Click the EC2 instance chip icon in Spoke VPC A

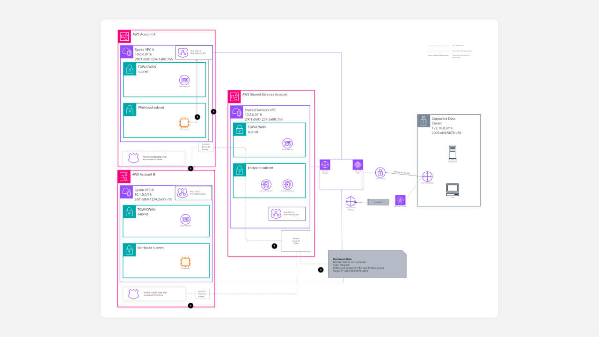tap(184, 123)
